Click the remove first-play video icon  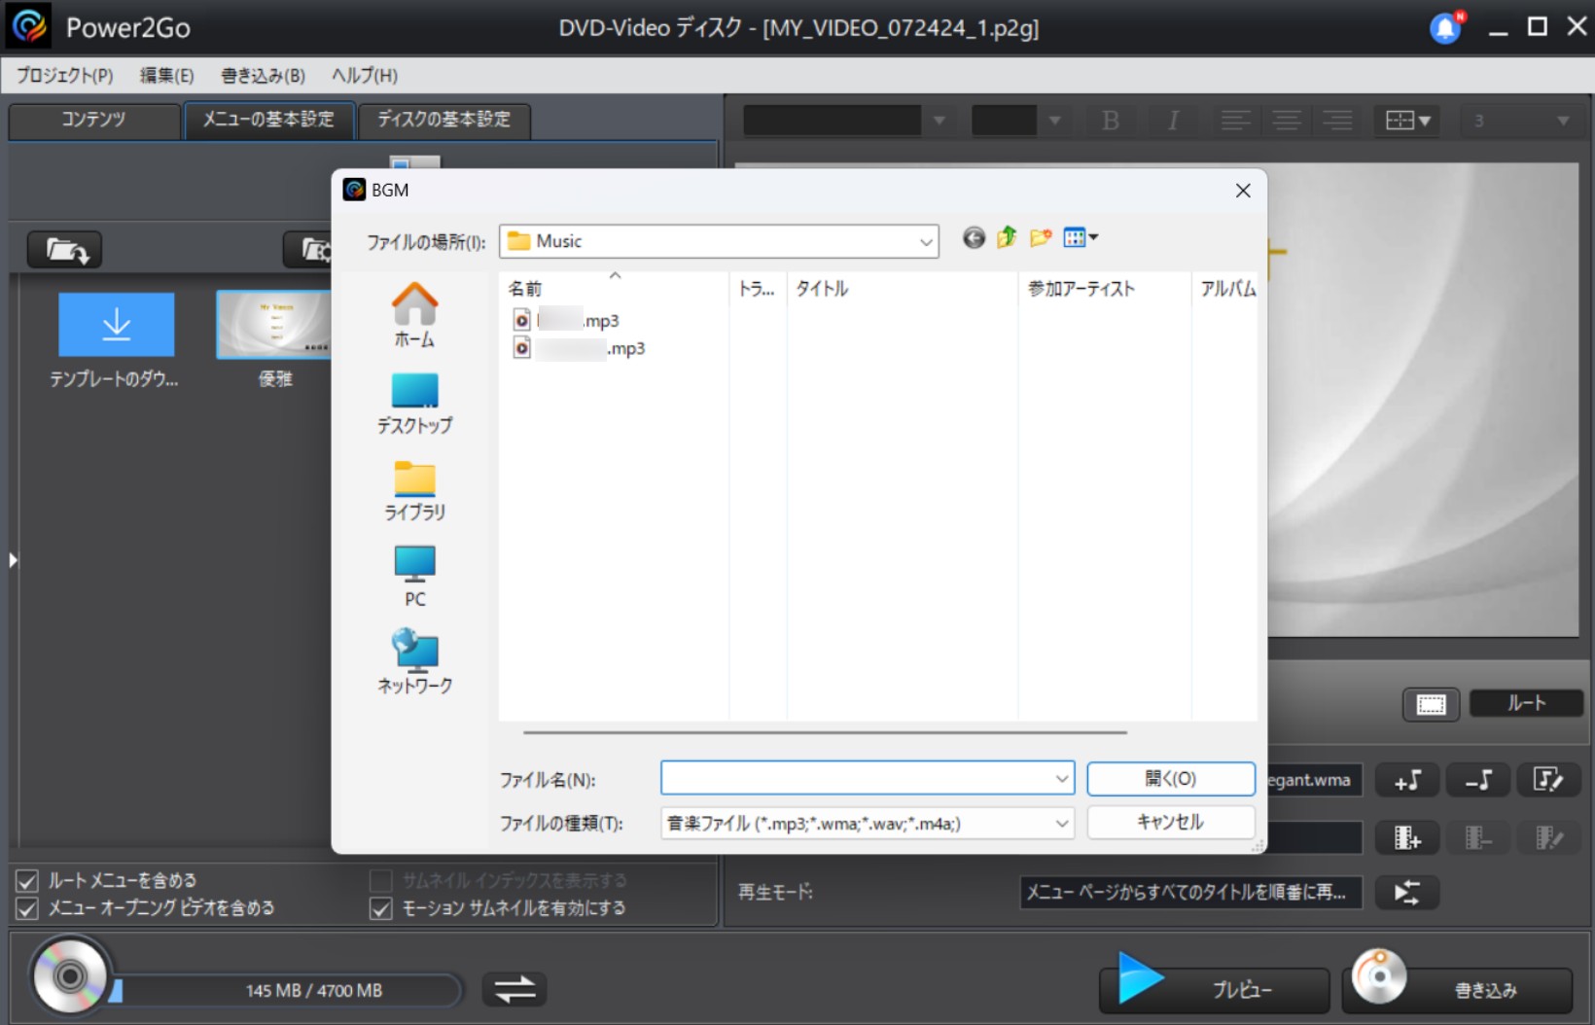(1478, 837)
